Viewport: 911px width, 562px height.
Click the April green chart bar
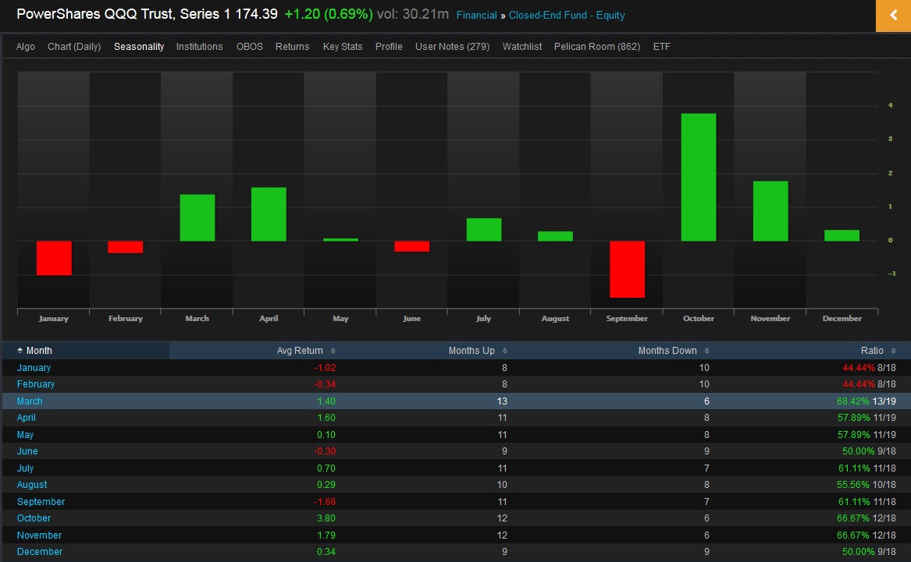pos(269,214)
